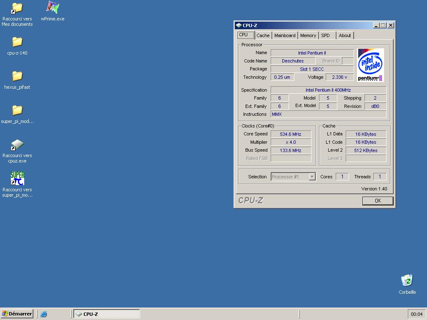Click the Instructions value MMX
The image size is (427, 320).
pos(328,114)
